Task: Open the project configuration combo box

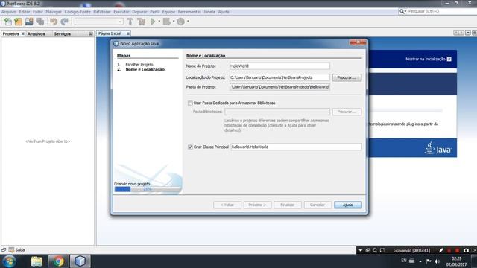Action: tap(99, 22)
